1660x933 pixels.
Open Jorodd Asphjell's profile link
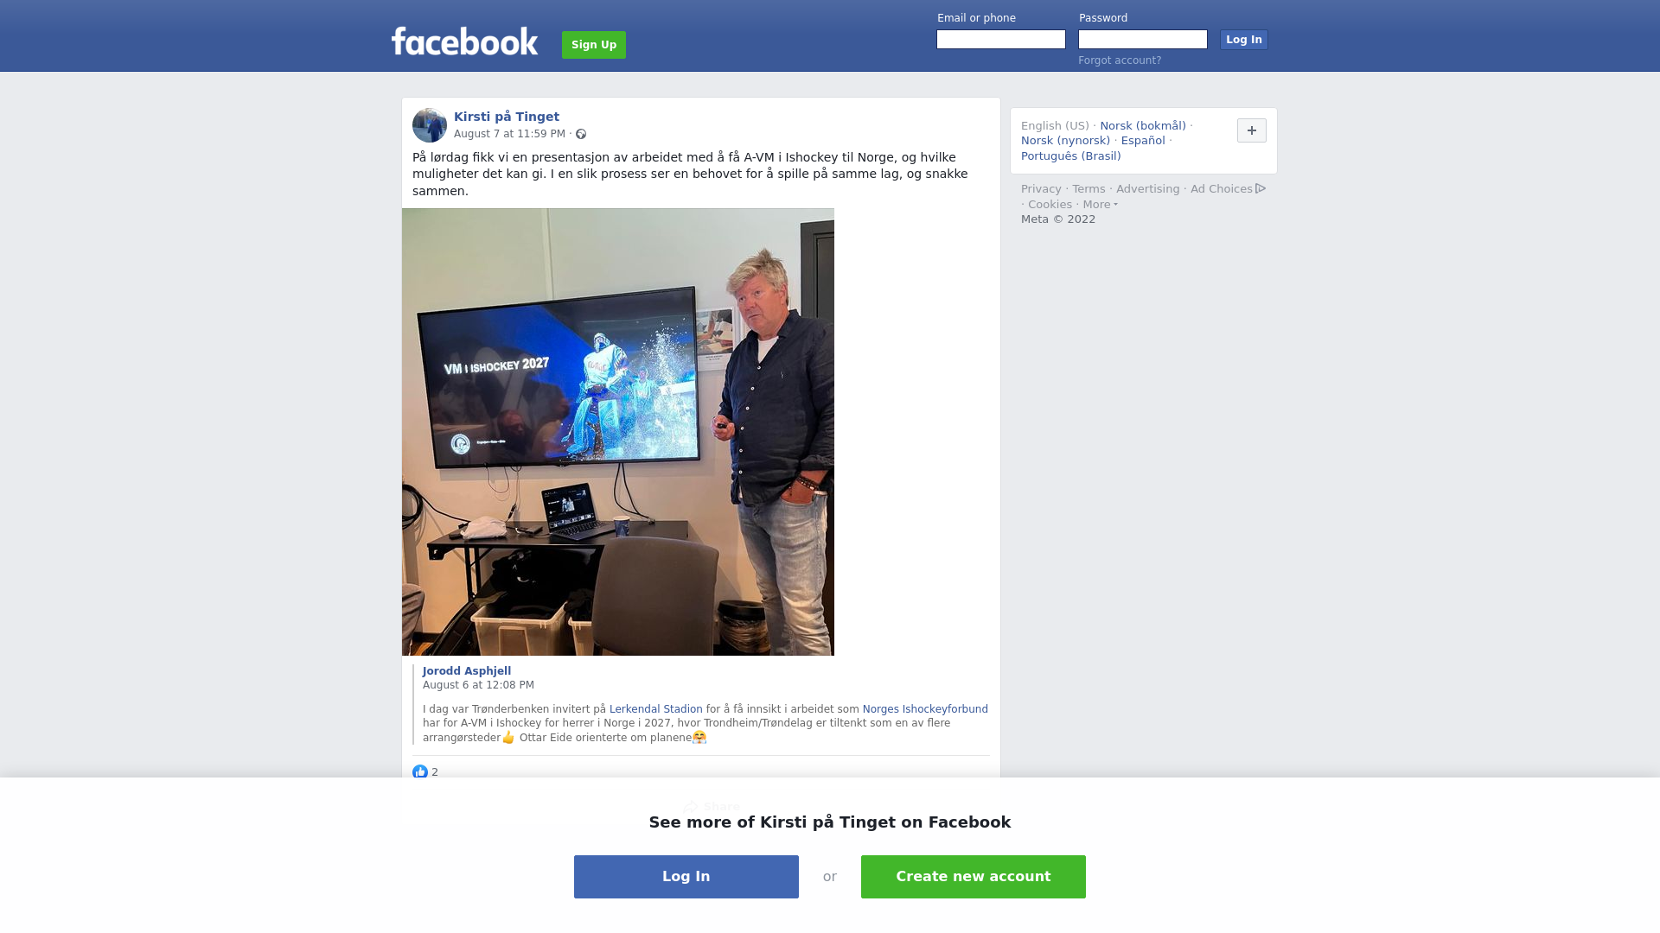click(467, 671)
